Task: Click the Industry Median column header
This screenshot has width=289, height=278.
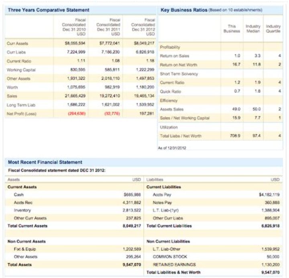Action: pos(253,29)
